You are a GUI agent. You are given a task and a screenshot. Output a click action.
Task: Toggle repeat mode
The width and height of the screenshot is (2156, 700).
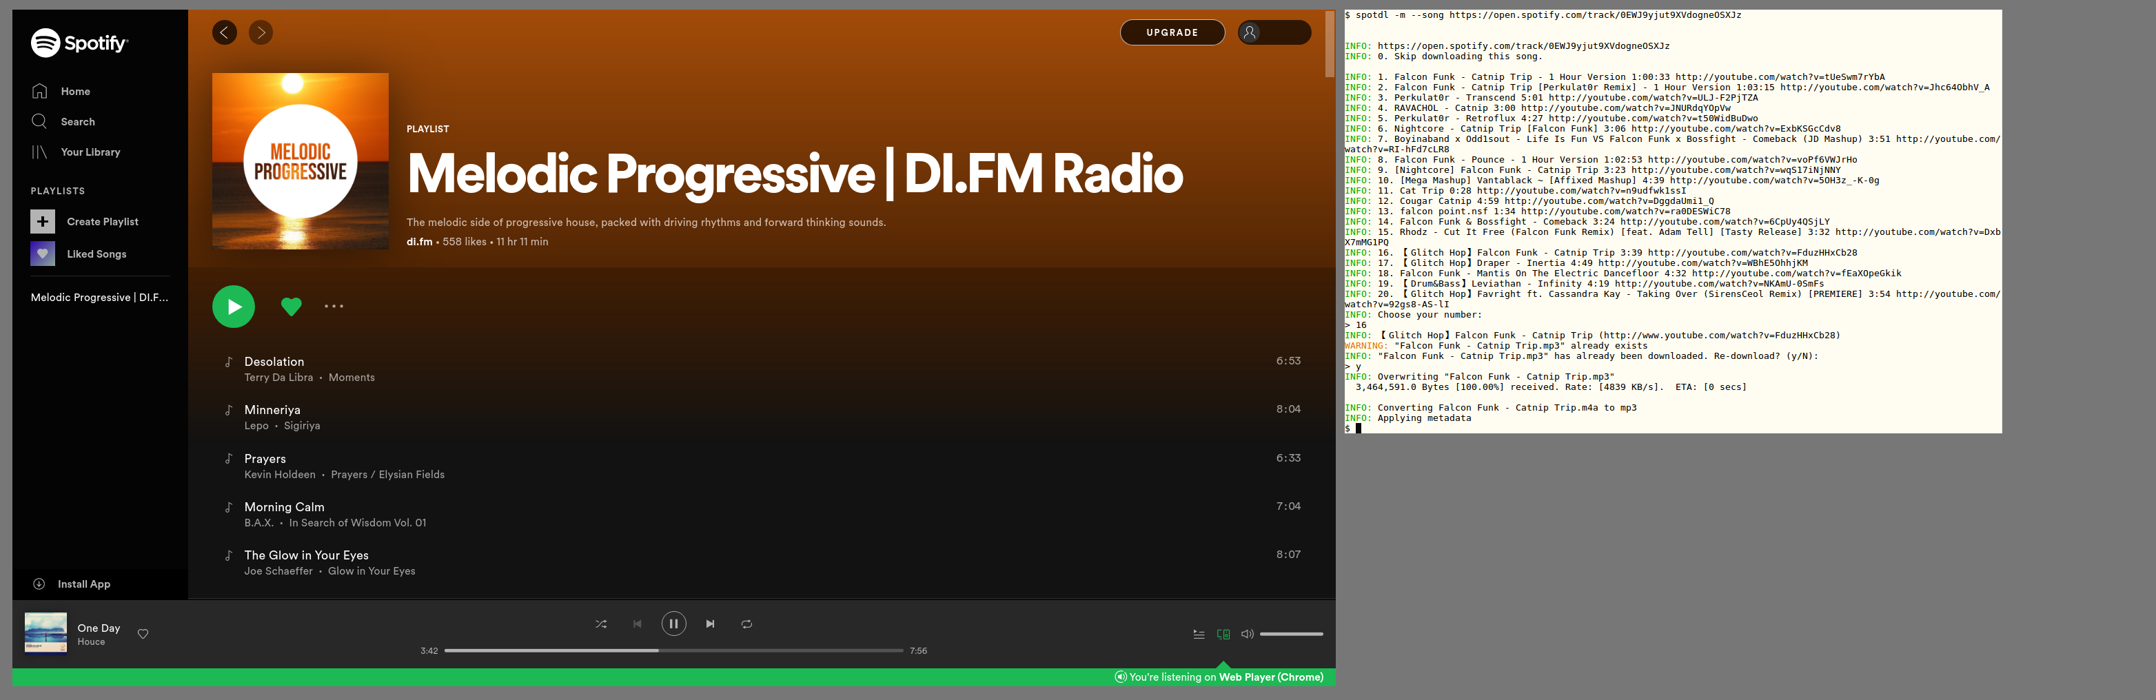746,624
